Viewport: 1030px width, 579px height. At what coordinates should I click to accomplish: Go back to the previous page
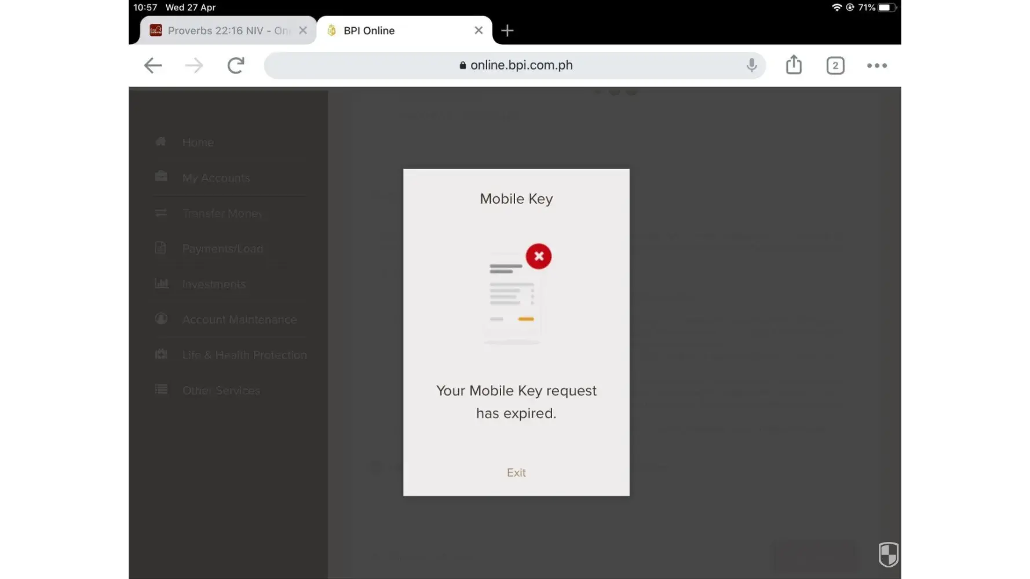click(153, 65)
